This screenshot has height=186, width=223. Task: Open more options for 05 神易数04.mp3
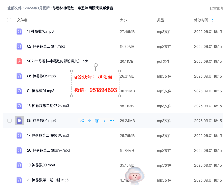point(112,121)
